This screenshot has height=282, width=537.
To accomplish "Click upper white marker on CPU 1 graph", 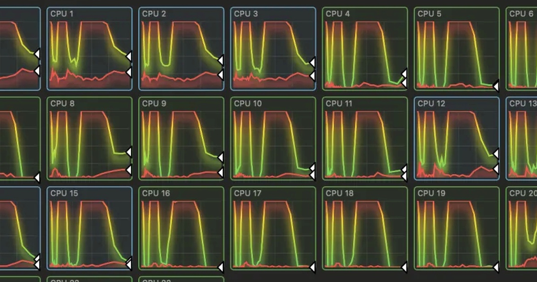I will click(129, 56).
